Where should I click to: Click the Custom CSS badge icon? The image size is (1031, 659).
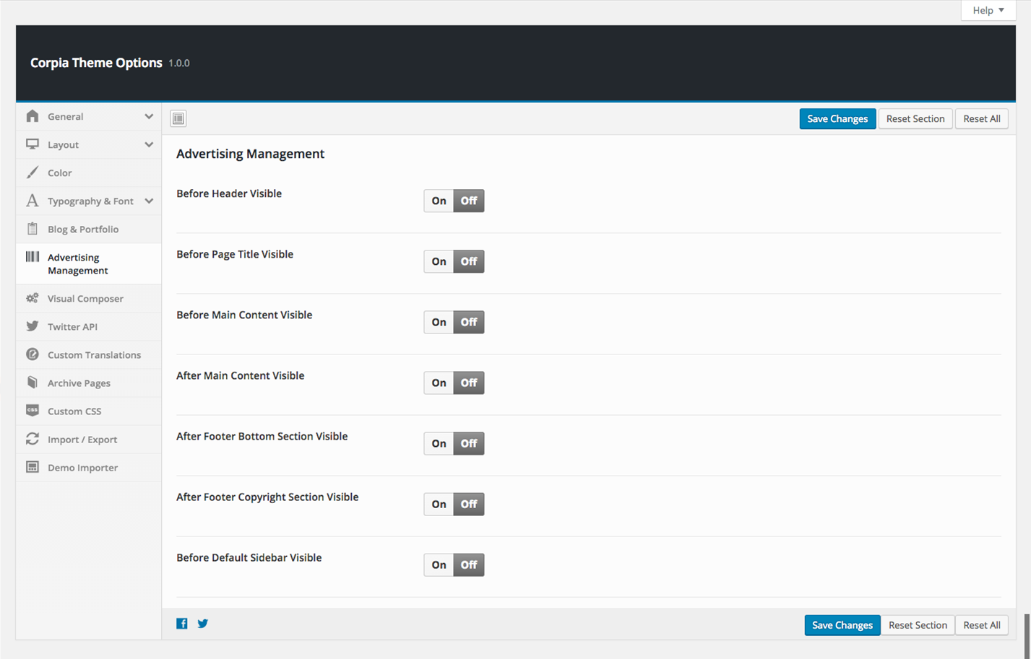tap(33, 411)
